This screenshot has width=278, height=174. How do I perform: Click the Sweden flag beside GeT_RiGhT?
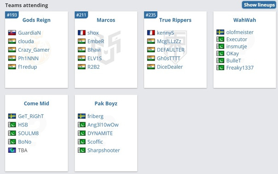coord(12,116)
